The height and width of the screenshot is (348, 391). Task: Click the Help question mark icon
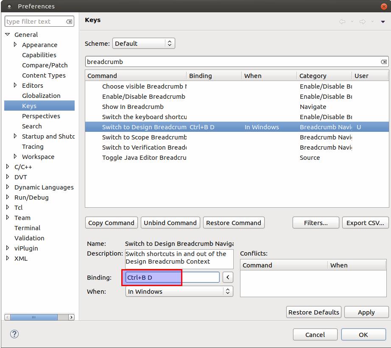point(14,334)
